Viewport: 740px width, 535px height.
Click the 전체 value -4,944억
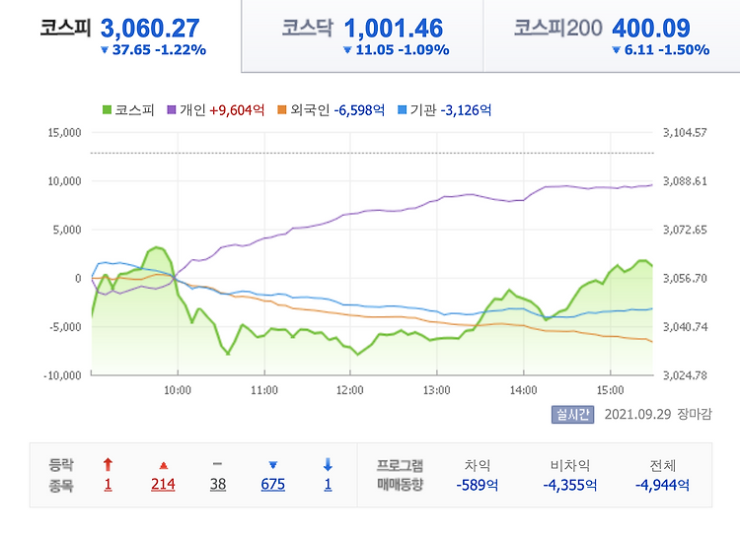662,485
